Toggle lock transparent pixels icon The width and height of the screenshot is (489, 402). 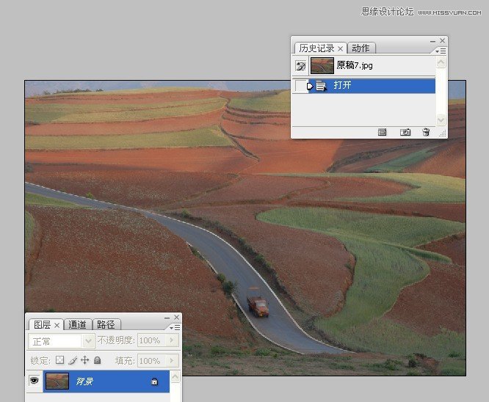coord(60,360)
